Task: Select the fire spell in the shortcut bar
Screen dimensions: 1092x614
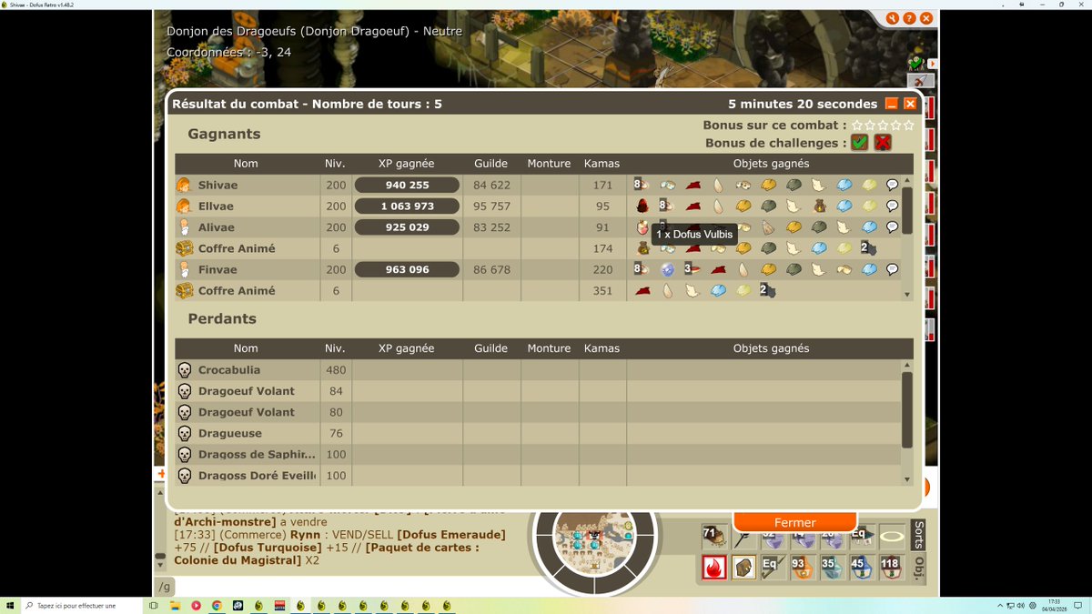Action: coord(714,567)
